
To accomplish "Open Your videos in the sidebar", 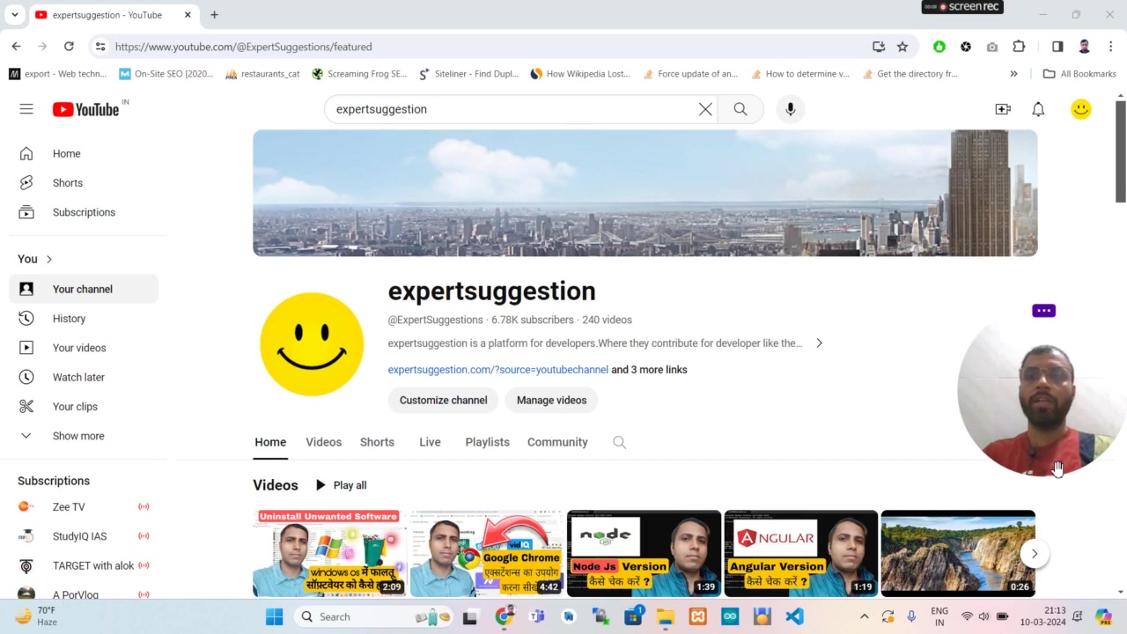I will pos(84,348).
